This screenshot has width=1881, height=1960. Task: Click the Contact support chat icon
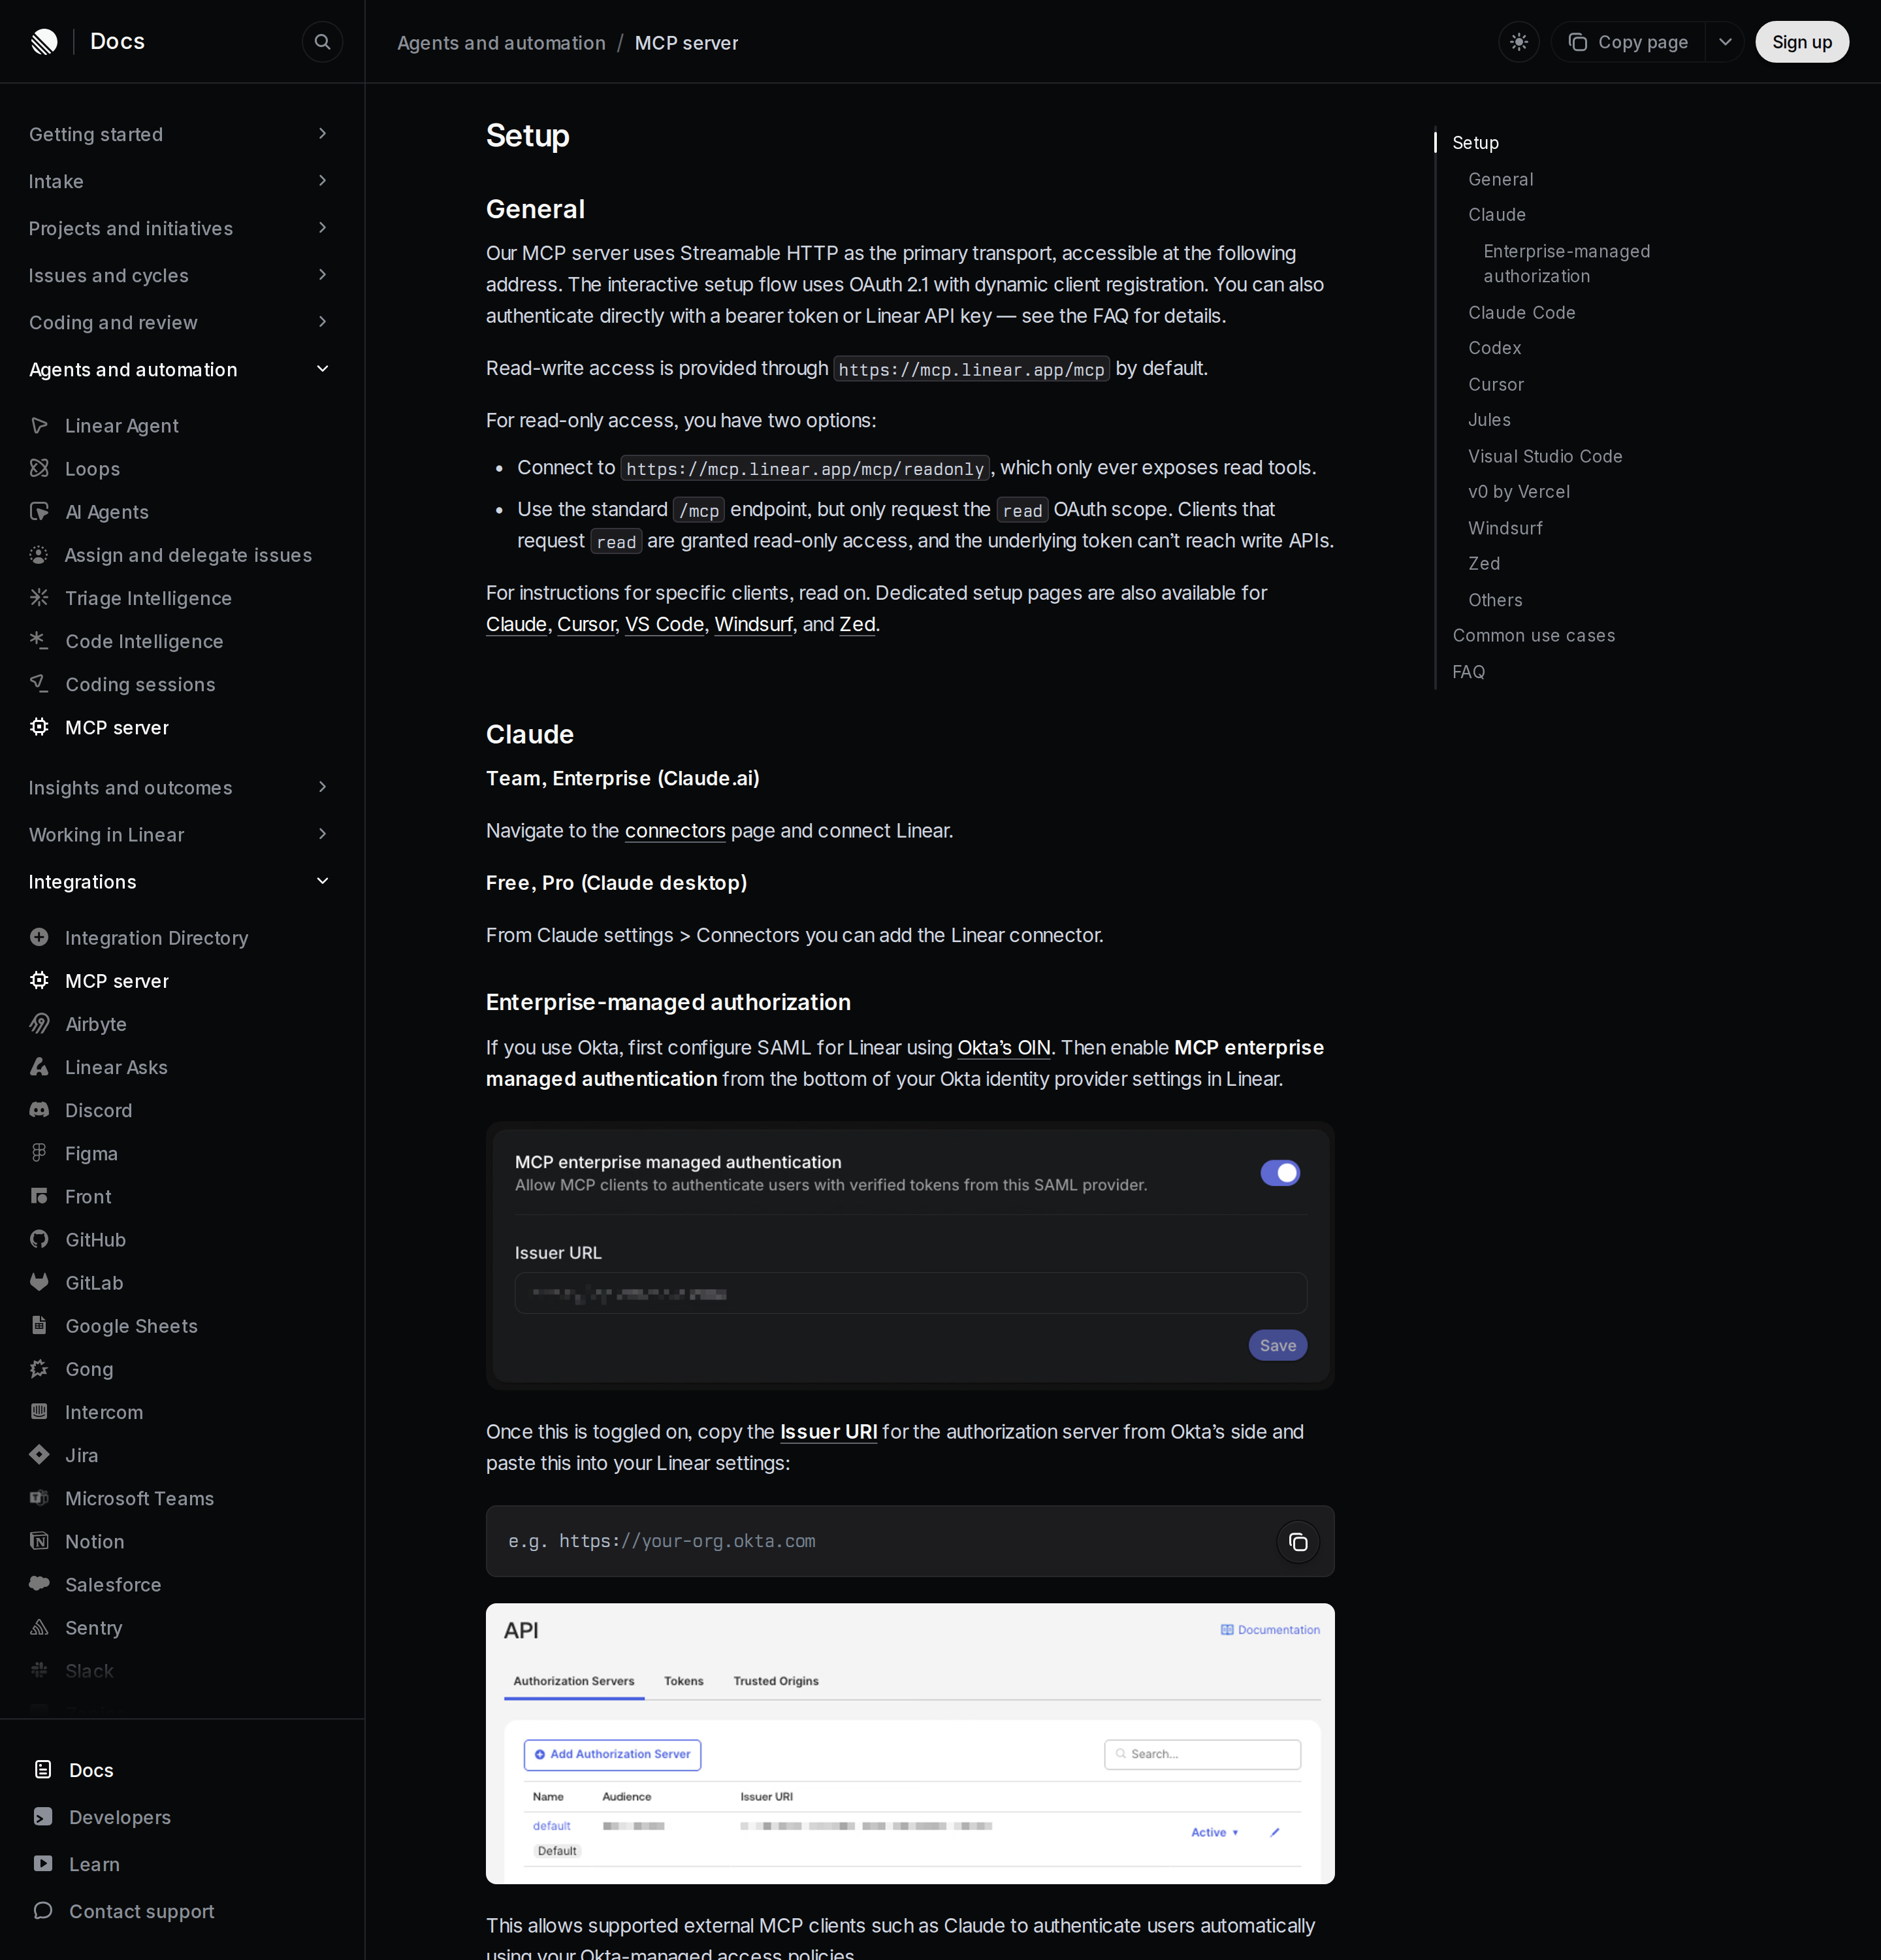coord(43,1910)
